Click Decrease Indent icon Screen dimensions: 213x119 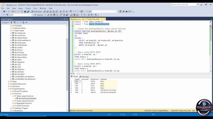point(89,15)
